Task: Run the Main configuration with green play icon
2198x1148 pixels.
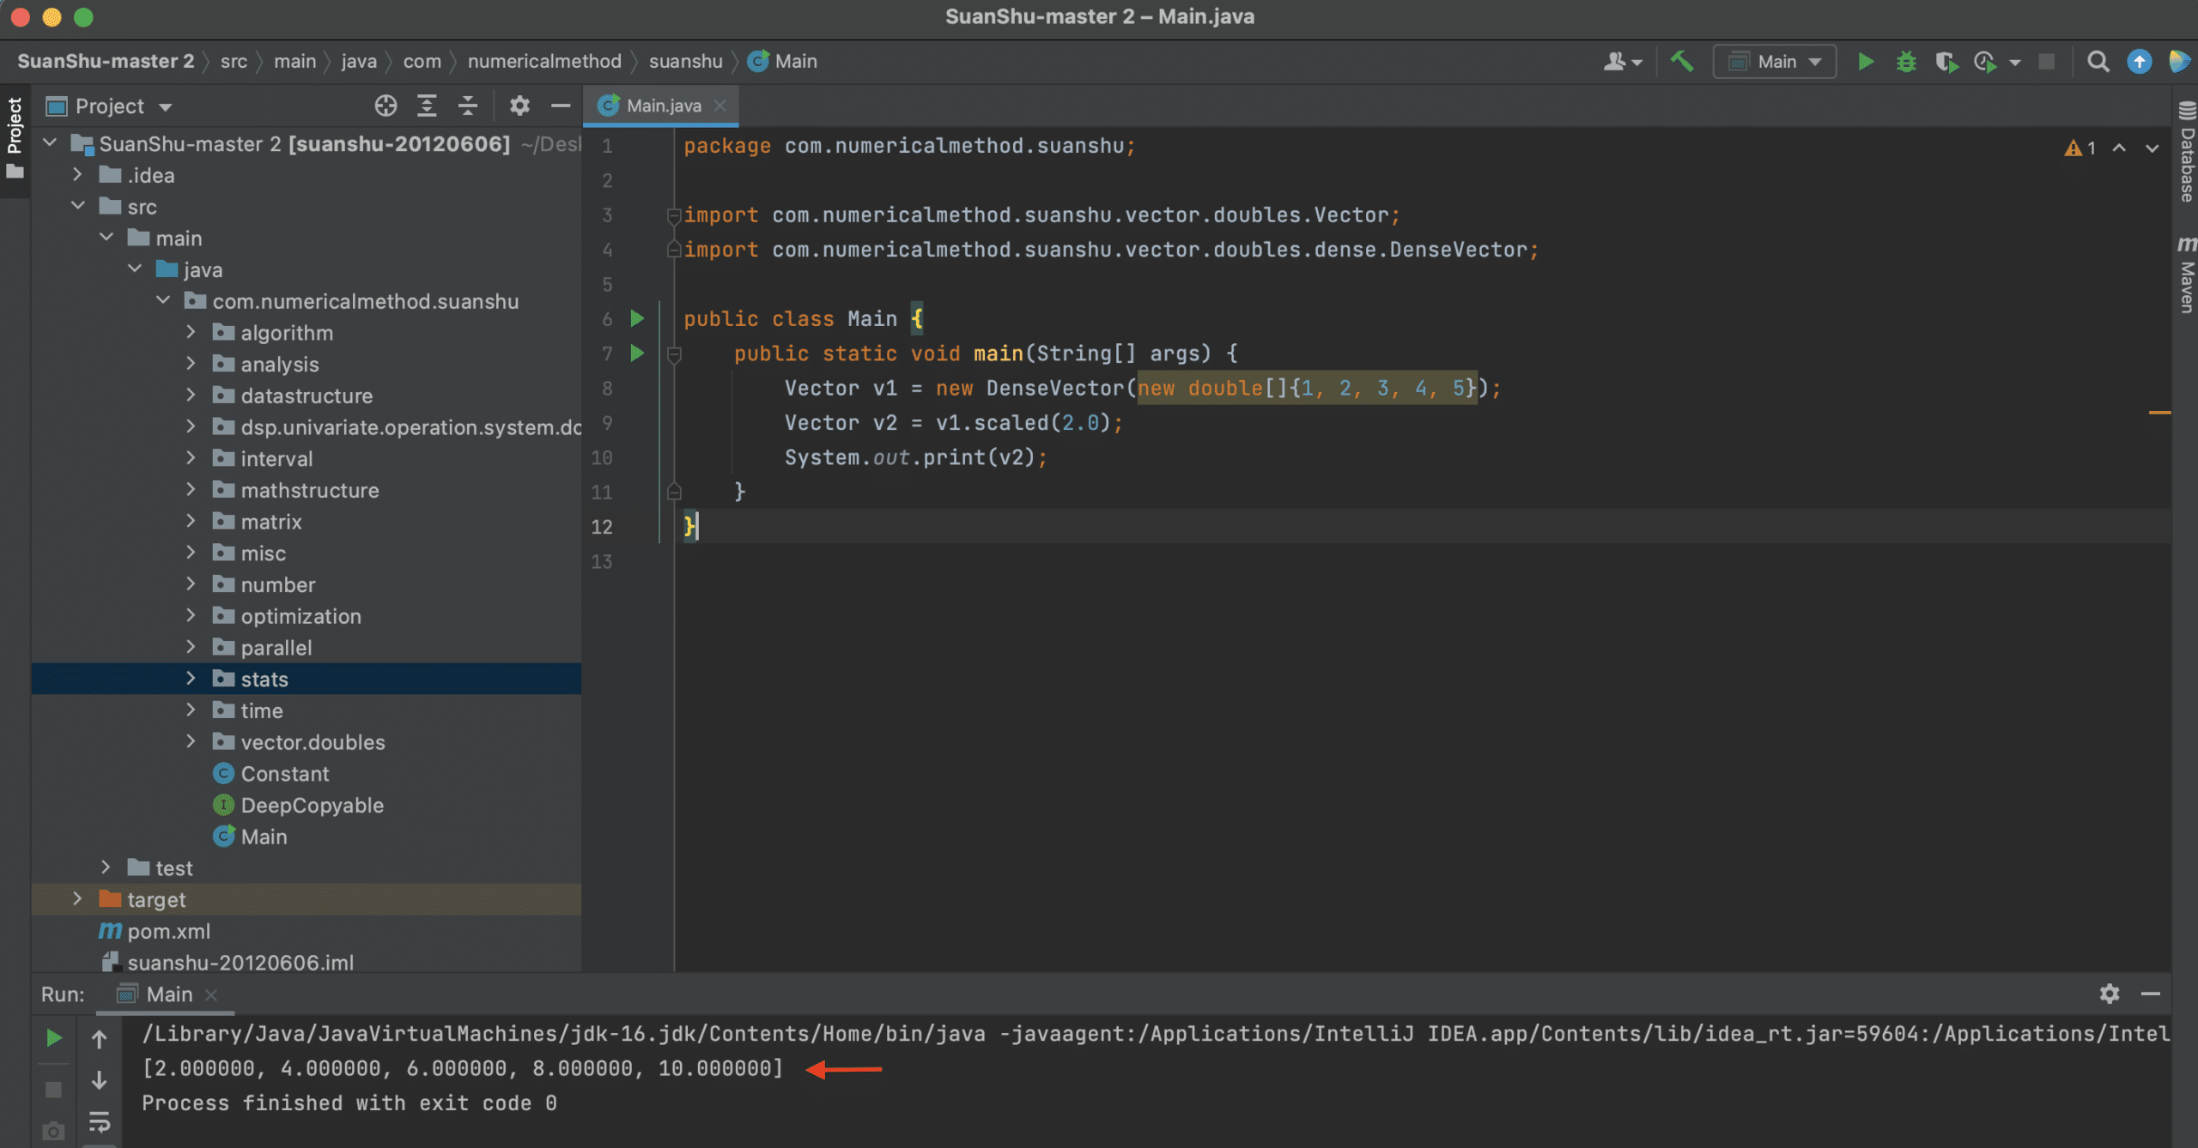Action: click(x=1865, y=62)
